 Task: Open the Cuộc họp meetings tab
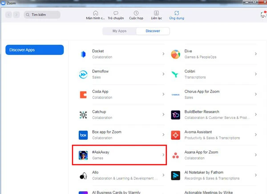point(136,15)
